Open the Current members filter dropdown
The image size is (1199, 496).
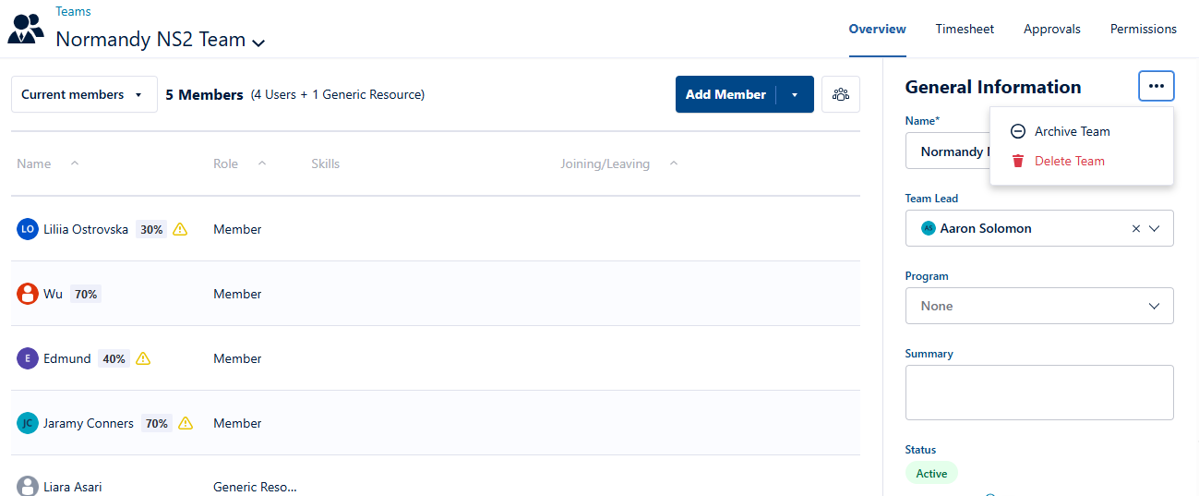coord(84,94)
